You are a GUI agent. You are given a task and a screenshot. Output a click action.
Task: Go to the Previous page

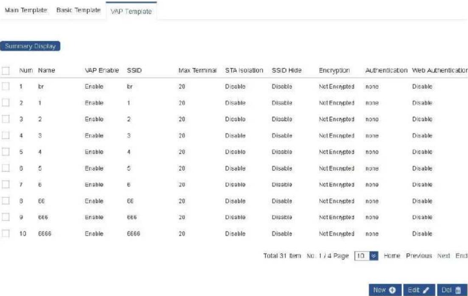(x=419, y=256)
